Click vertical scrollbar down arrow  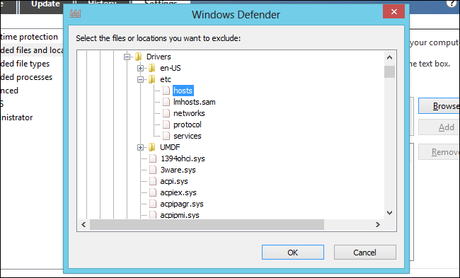(x=390, y=213)
